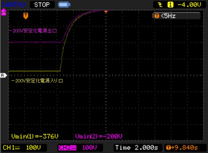Click the Vmin(2)=-200V measurement readout
Image resolution: width=208 pixels, height=153 pixels.
(x=99, y=136)
